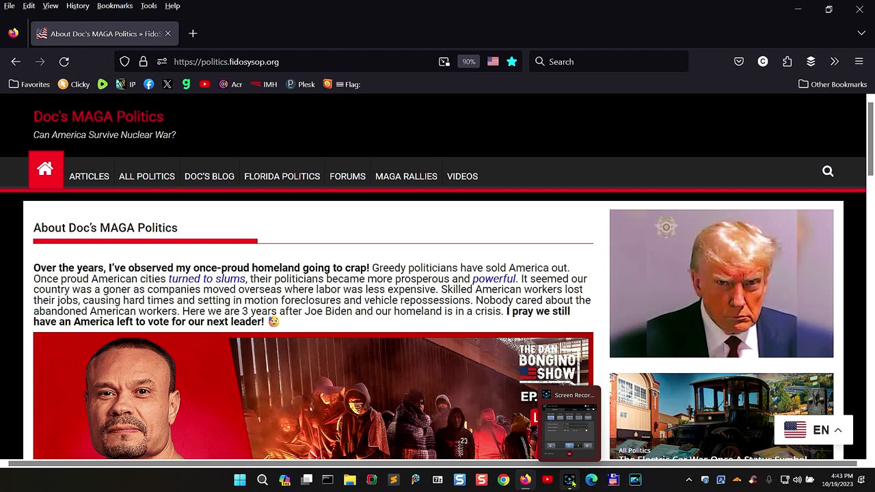Open the IP bookmark
The width and height of the screenshot is (875, 492).
pyautogui.click(x=126, y=84)
